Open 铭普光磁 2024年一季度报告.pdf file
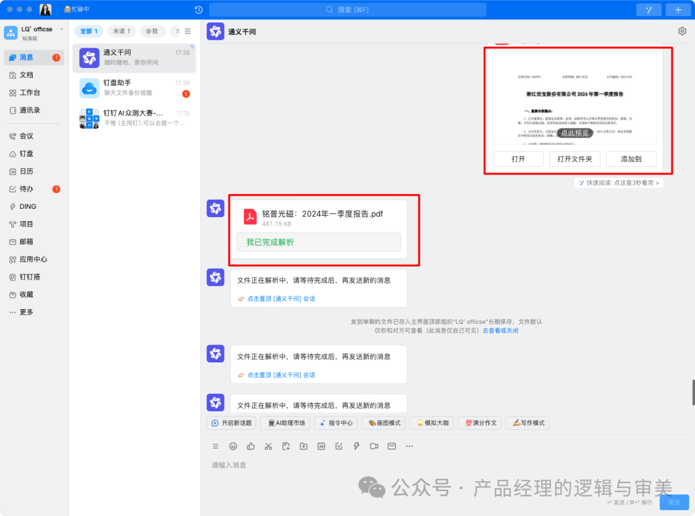The image size is (695, 516). 319,217
